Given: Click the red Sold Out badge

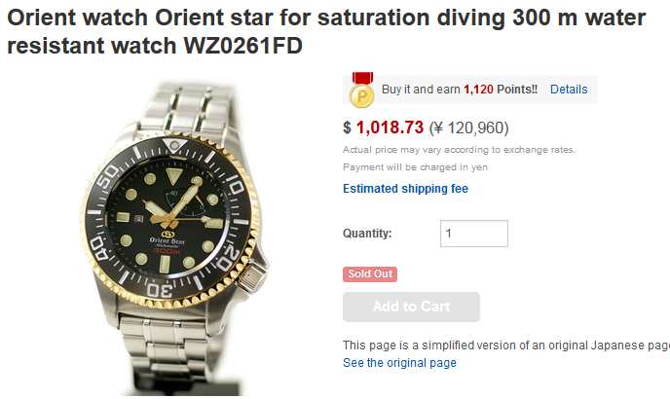Looking at the screenshot, I should 370,274.
